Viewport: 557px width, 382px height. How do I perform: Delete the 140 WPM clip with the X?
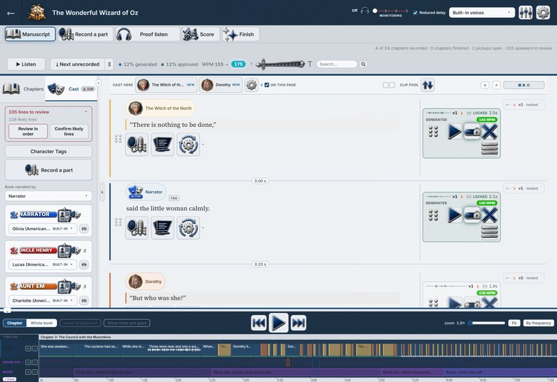[489, 215]
